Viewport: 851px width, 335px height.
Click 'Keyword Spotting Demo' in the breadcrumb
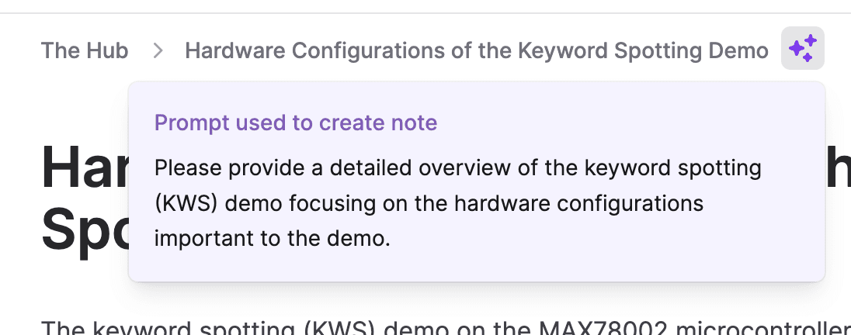643,50
